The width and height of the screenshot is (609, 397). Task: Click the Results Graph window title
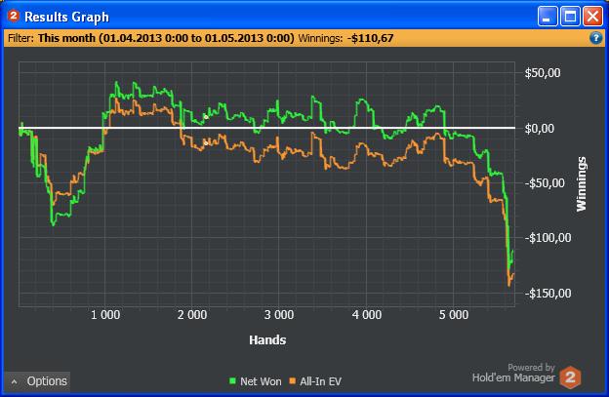(x=66, y=17)
